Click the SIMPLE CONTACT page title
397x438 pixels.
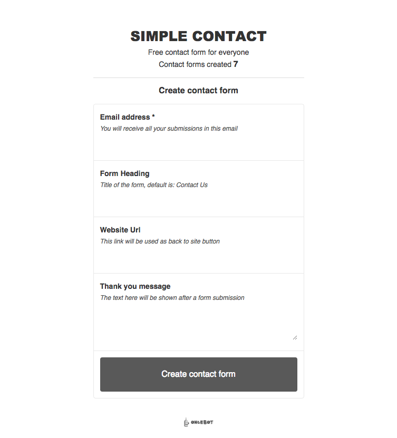[x=198, y=36]
